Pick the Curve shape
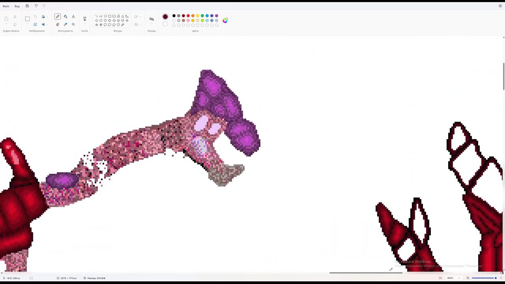505x284 pixels. click(x=101, y=16)
